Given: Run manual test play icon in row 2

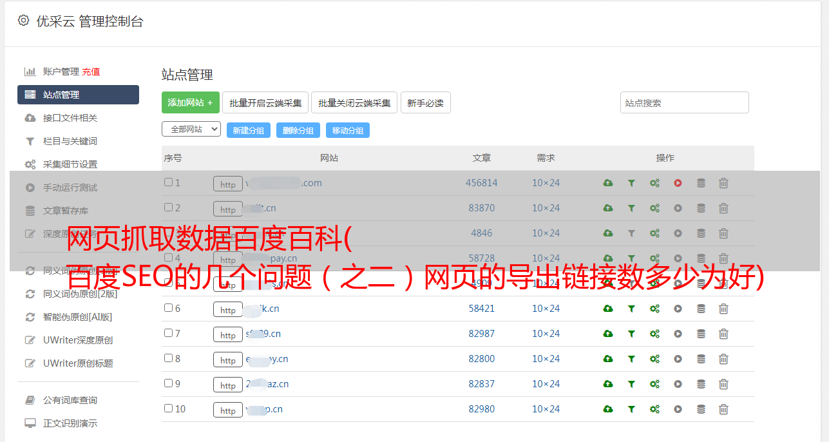Looking at the screenshot, I should (x=678, y=208).
